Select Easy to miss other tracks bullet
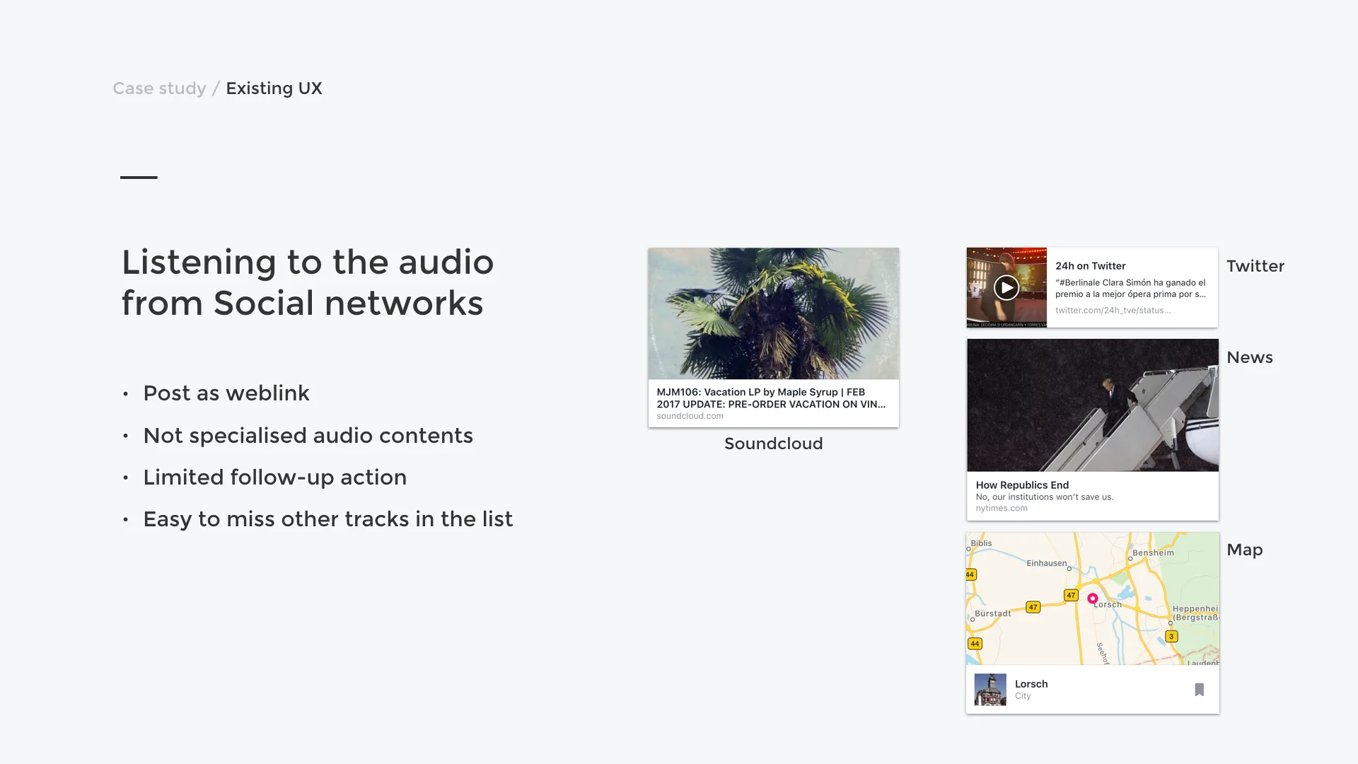The image size is (1358, 764). 327,519
